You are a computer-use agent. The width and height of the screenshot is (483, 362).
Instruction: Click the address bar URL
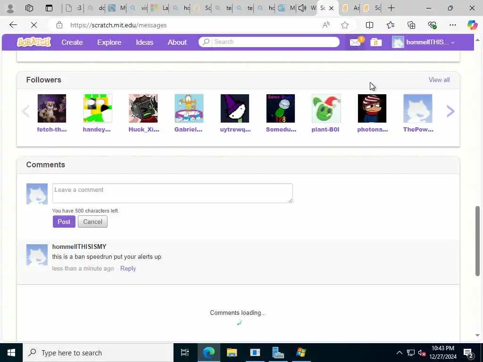118,25
